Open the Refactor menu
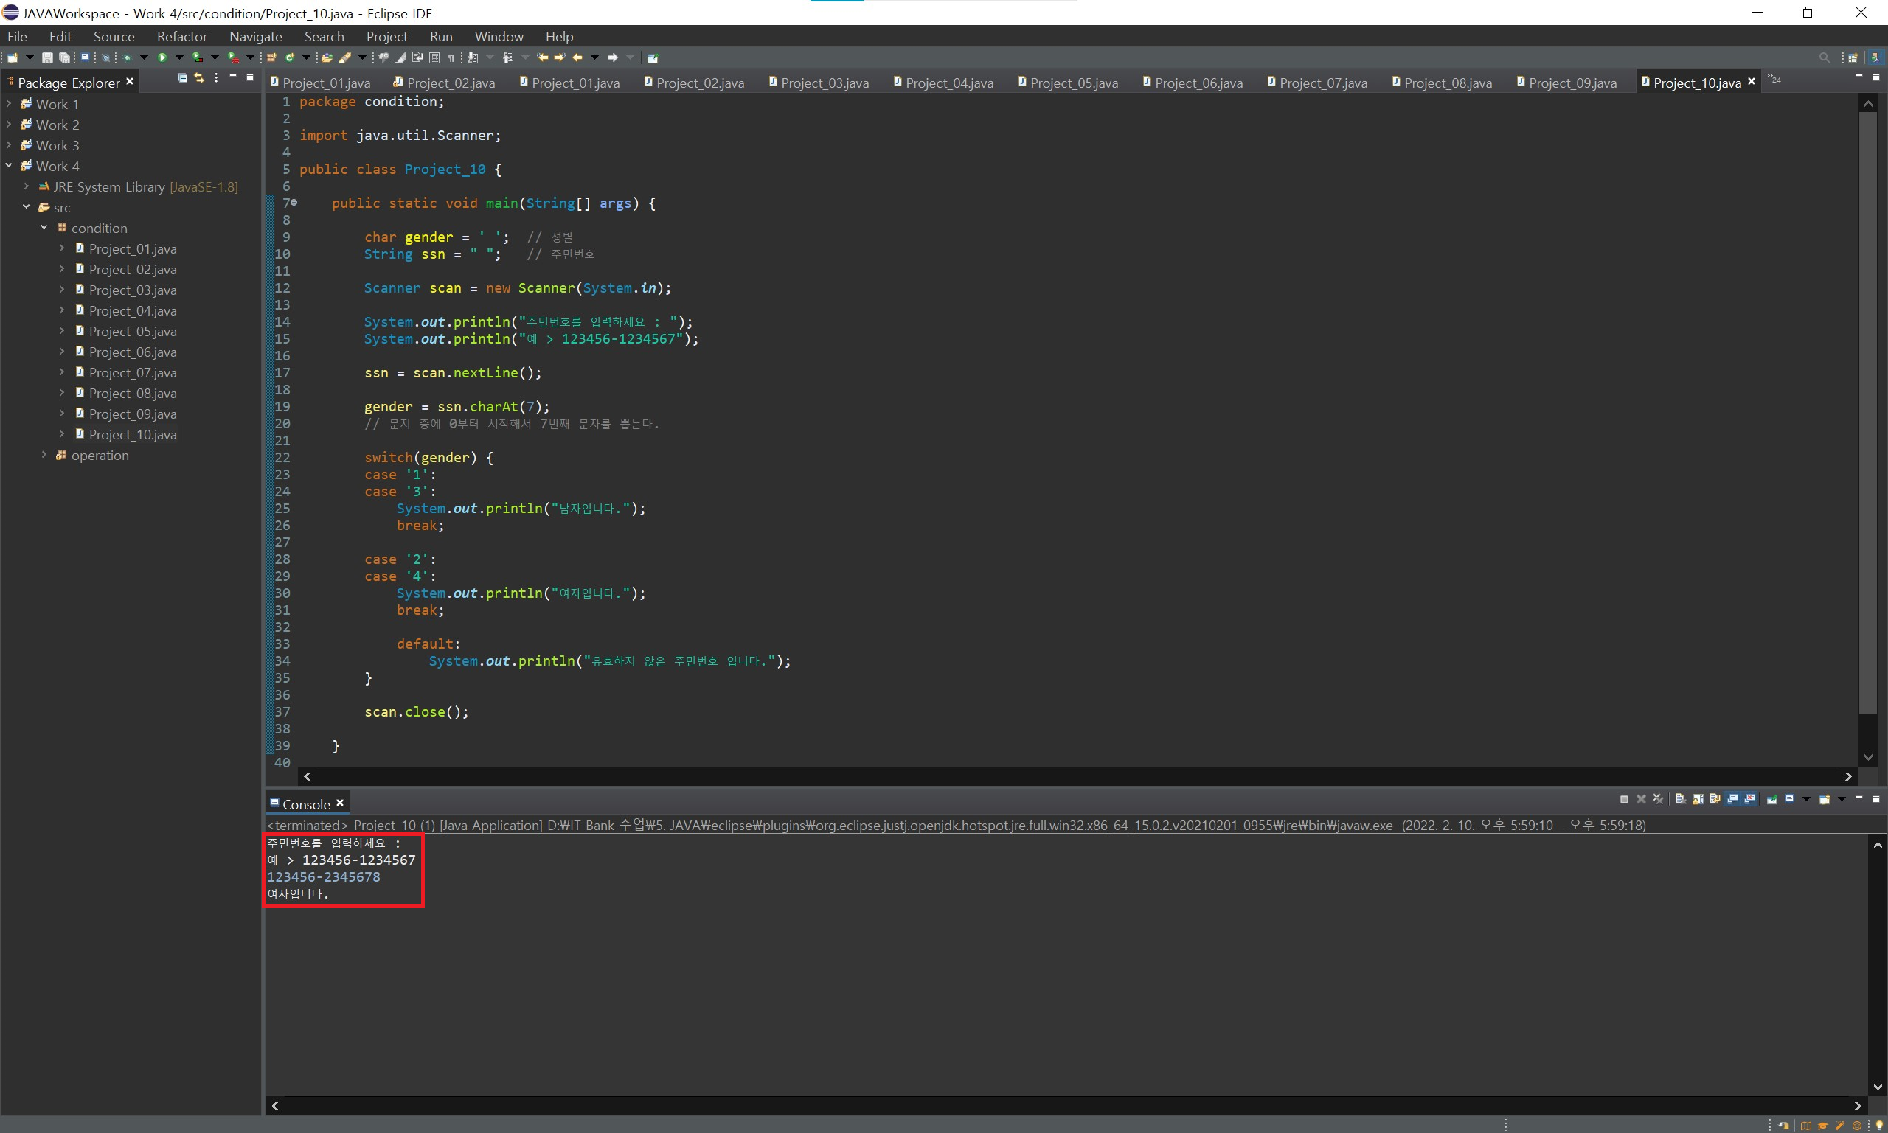The image size is (1888, 1133). tap(181, 37)
